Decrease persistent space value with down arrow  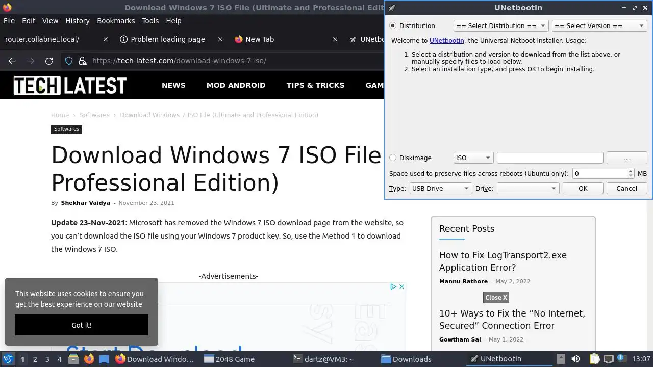[631, 176]
